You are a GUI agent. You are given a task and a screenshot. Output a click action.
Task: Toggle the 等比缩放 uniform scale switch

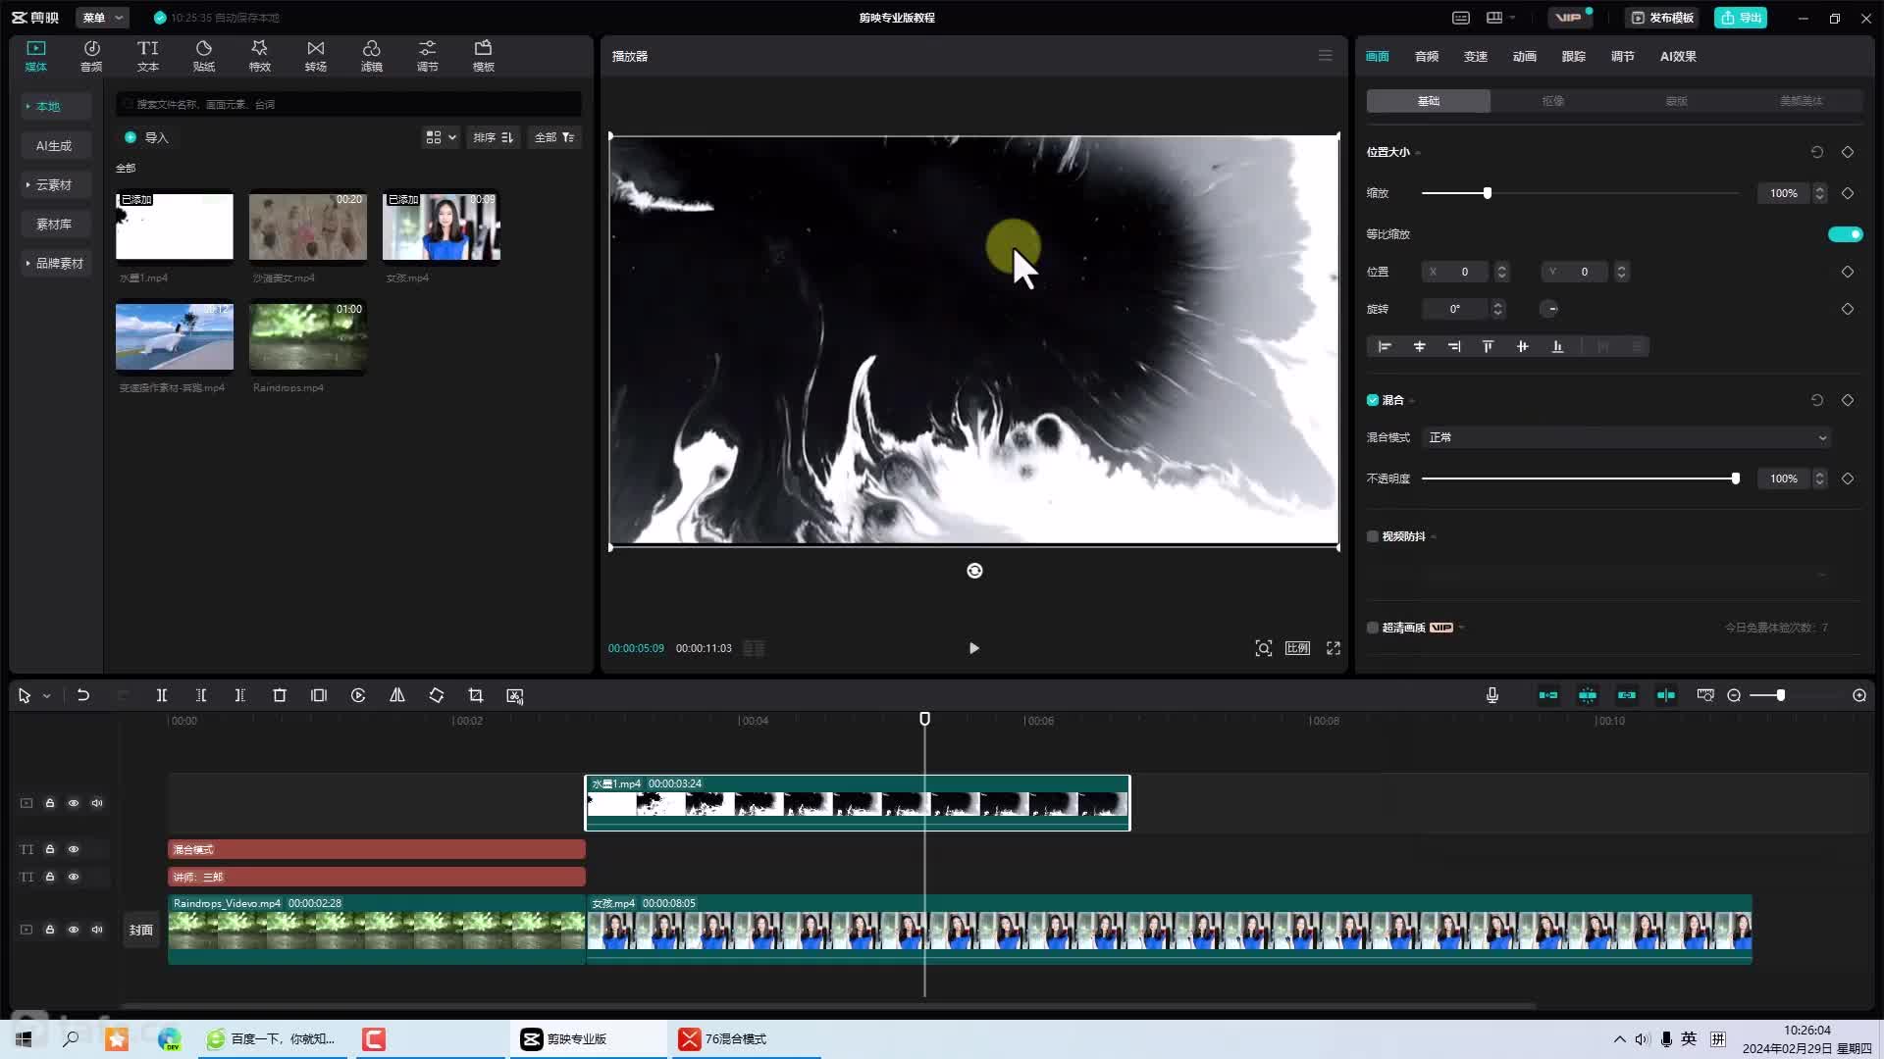click(x=1845, y=234)
